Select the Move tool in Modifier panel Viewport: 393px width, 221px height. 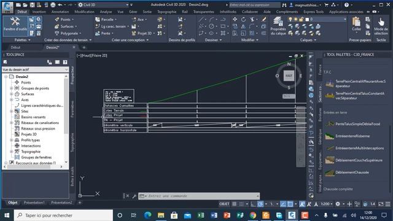click(x=235, y=19)
